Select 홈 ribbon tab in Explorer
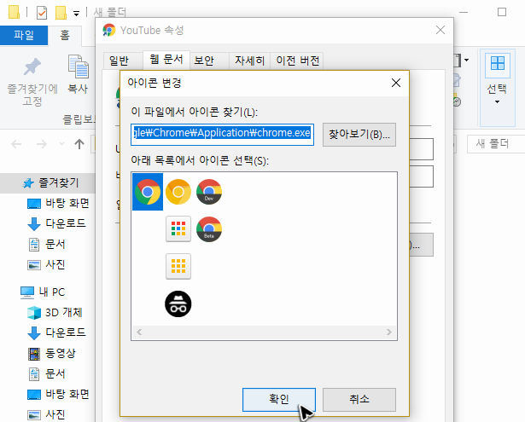 [x=65, y=35]
